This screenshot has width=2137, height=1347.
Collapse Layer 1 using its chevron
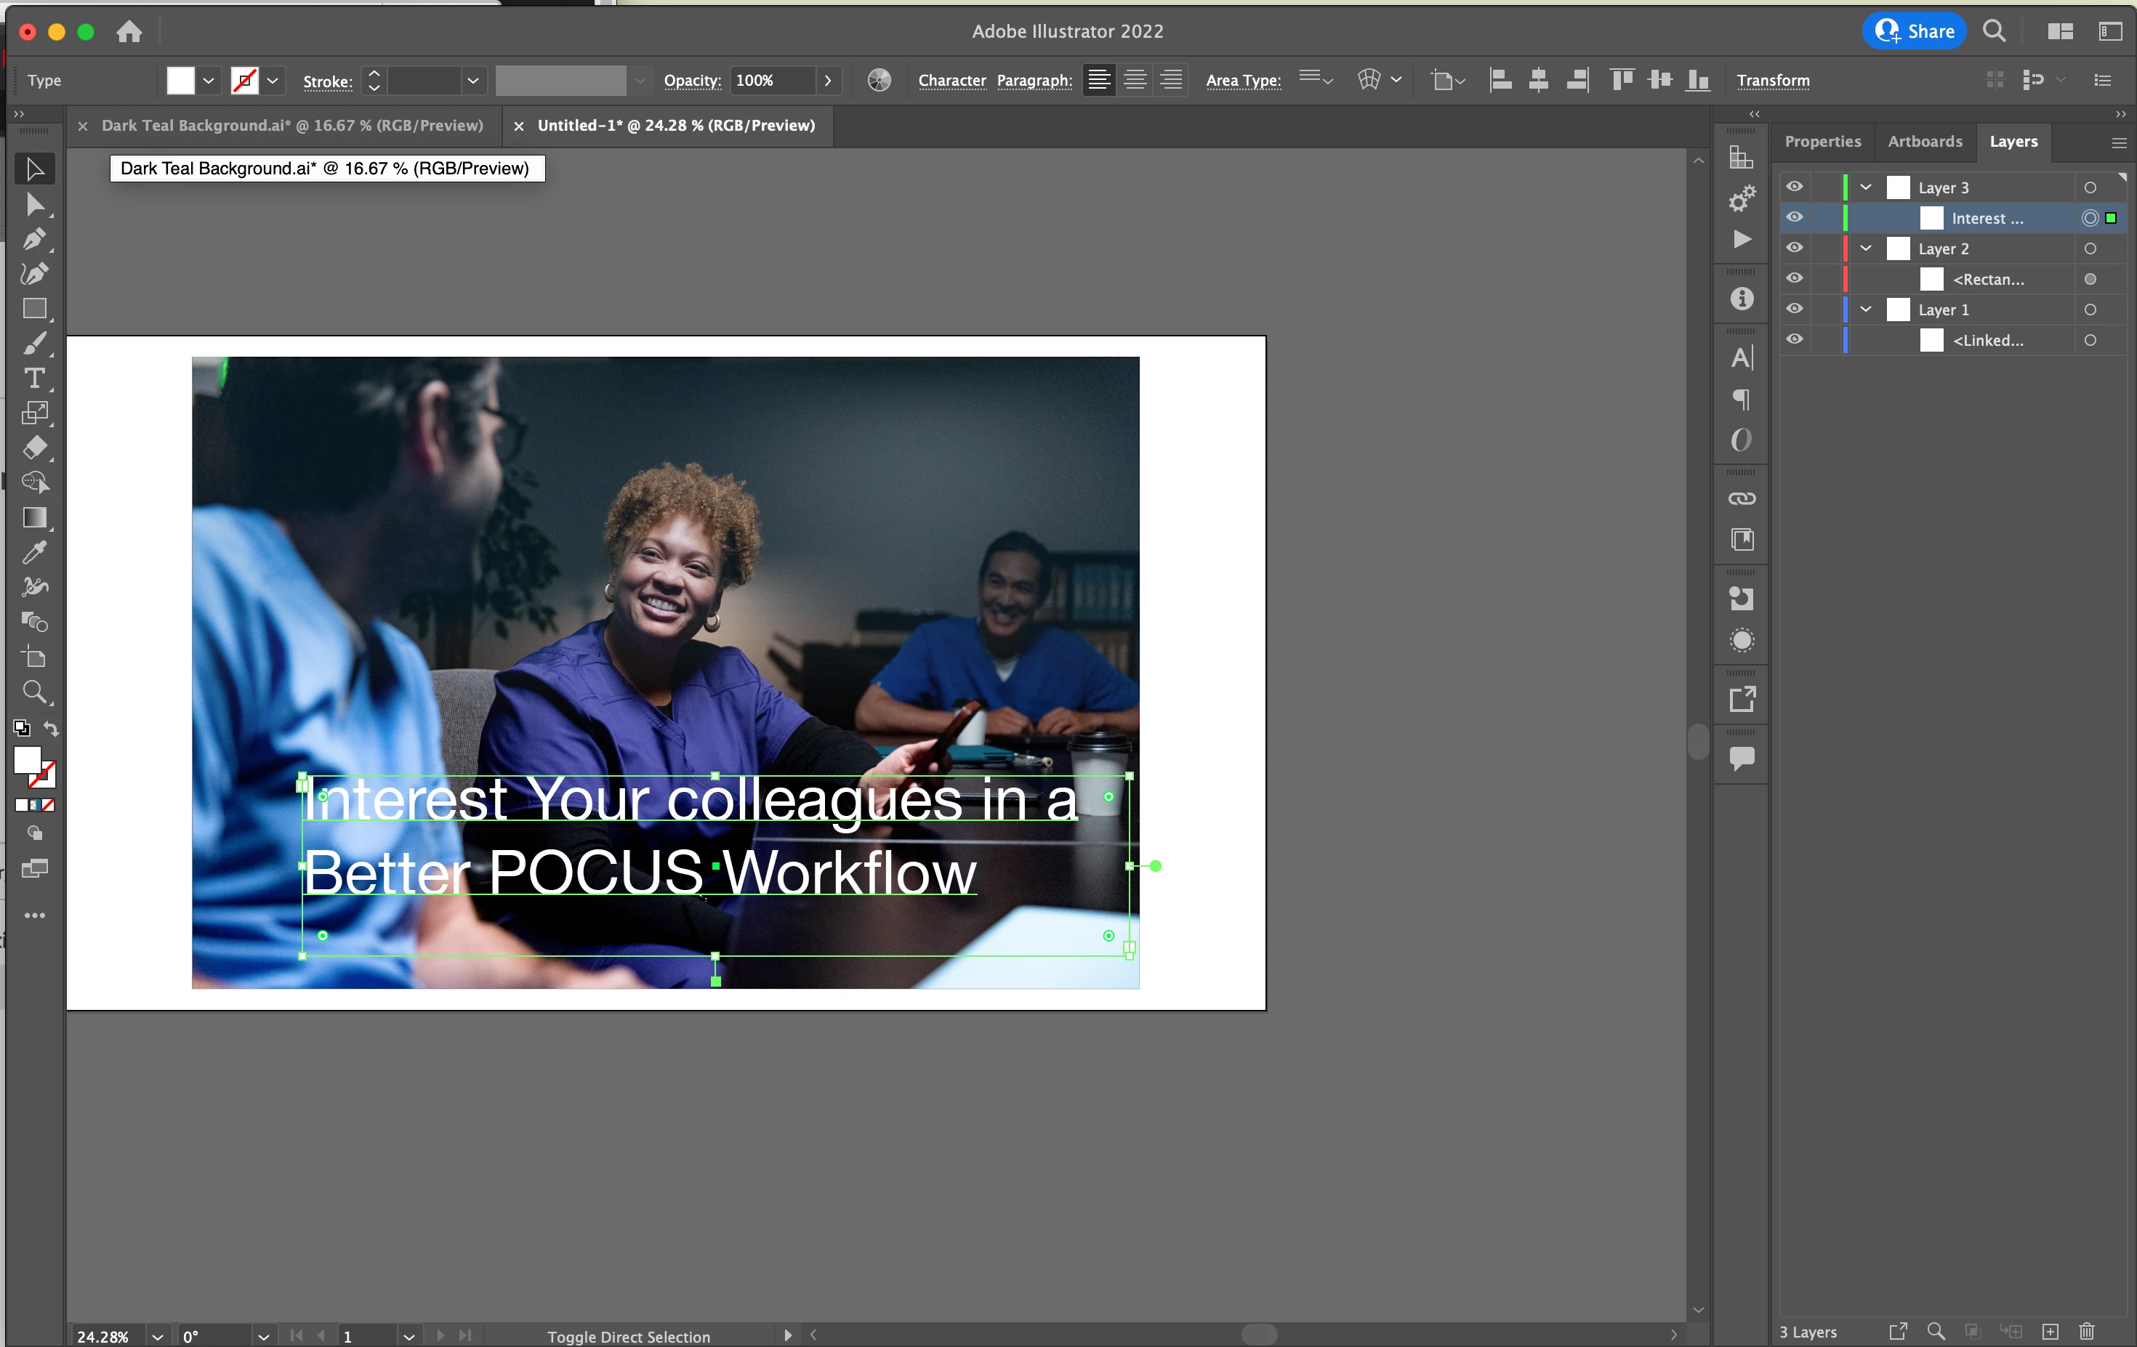pos(1865,310)
